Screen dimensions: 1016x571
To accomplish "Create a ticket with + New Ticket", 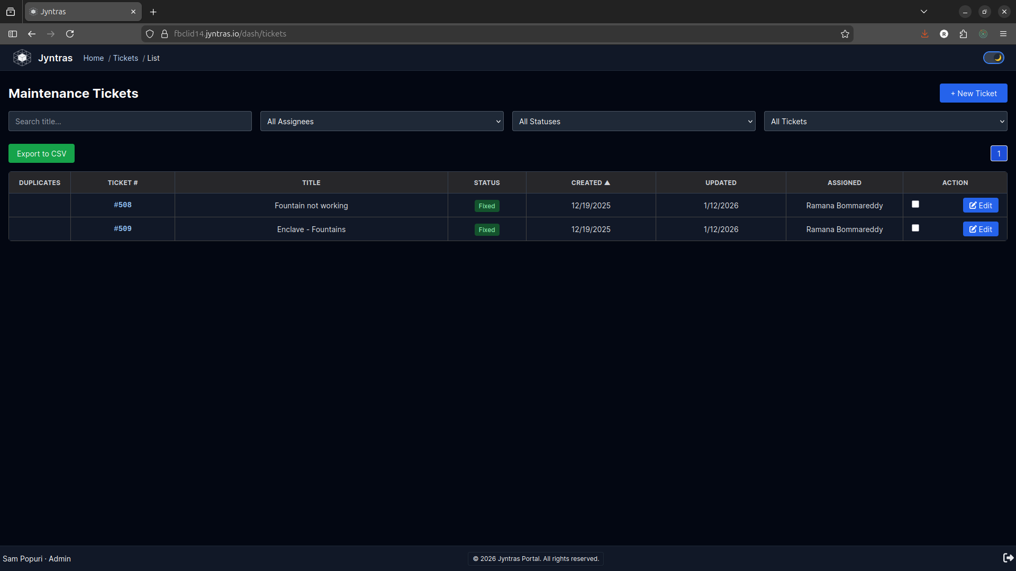I will (973, 93).
